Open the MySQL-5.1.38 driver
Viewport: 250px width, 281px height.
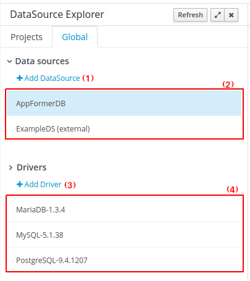124,235
